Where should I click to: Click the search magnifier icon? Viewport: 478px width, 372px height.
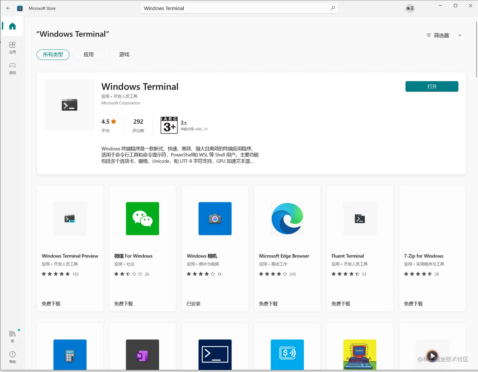point(333,8)
